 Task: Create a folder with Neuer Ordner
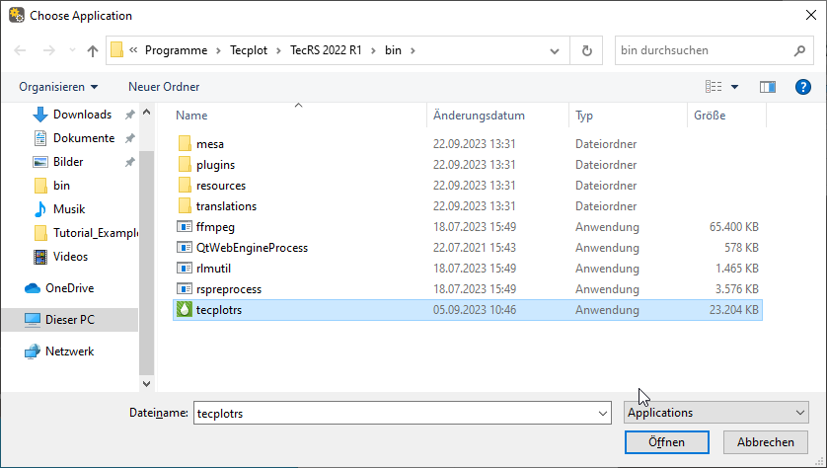click(x=164, y=87)
